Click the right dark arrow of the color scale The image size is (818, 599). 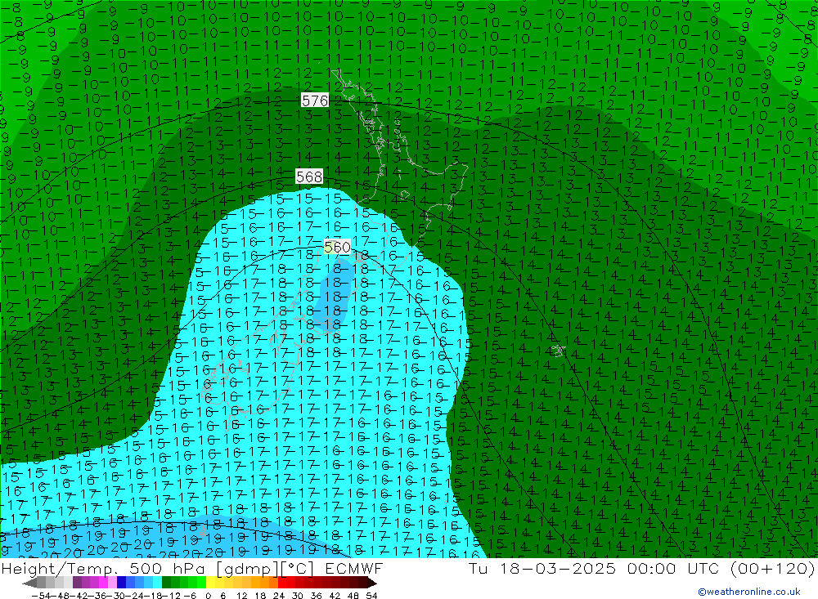pos(371,583)
